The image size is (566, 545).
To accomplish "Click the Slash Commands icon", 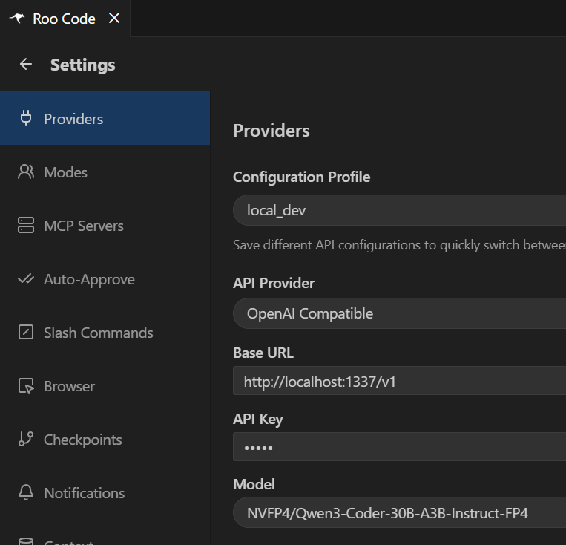I will 26,333.
